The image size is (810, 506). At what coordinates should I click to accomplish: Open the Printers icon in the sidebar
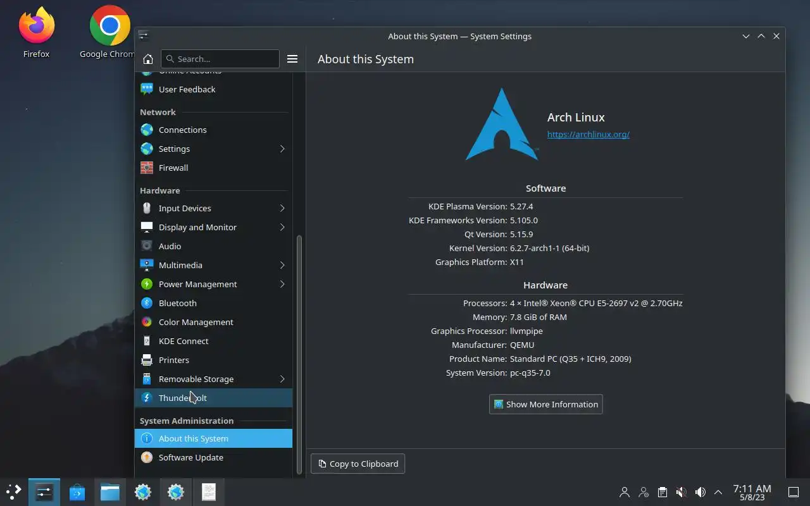point(147,360)
